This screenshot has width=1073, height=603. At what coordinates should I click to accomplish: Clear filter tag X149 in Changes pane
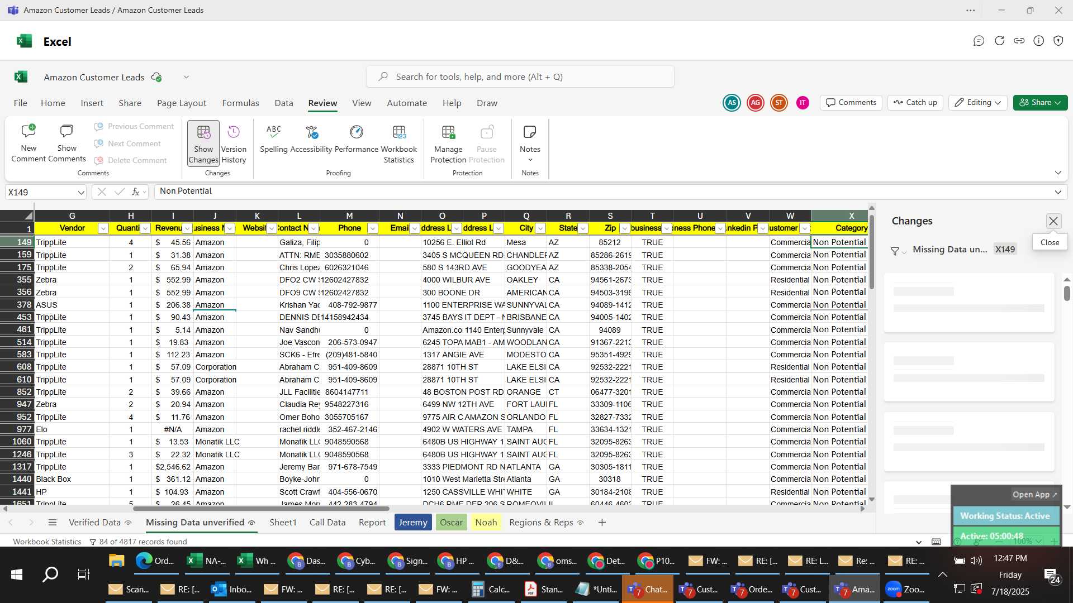[1005, 250]
